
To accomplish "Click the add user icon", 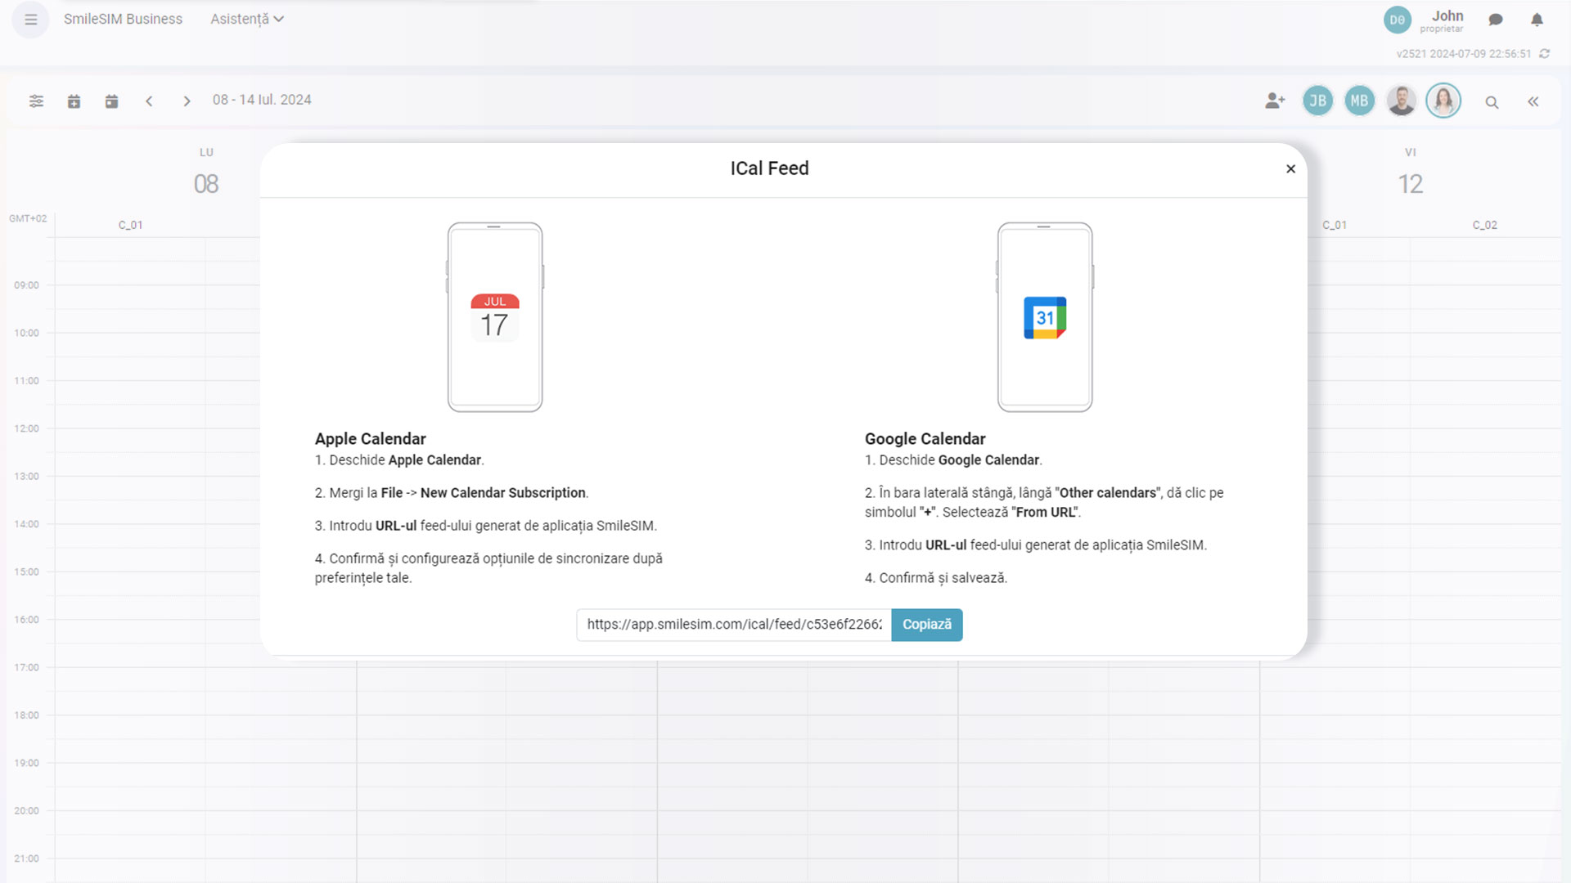I will [x=1275, y=101].
